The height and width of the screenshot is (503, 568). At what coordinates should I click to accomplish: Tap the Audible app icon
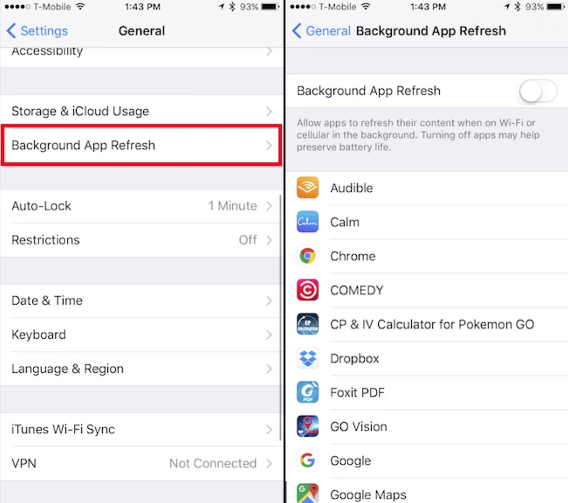click(x=307, y=188)
